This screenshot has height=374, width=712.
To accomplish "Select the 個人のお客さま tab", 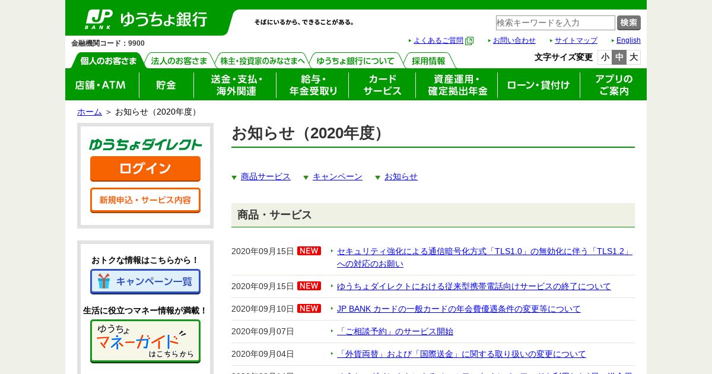I will (108, 61).
